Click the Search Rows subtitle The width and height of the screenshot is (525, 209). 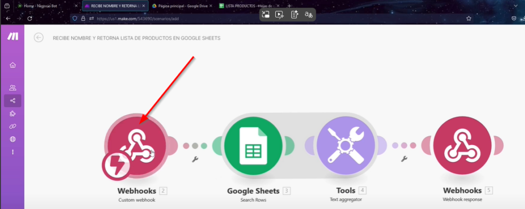tap(253, 200)
